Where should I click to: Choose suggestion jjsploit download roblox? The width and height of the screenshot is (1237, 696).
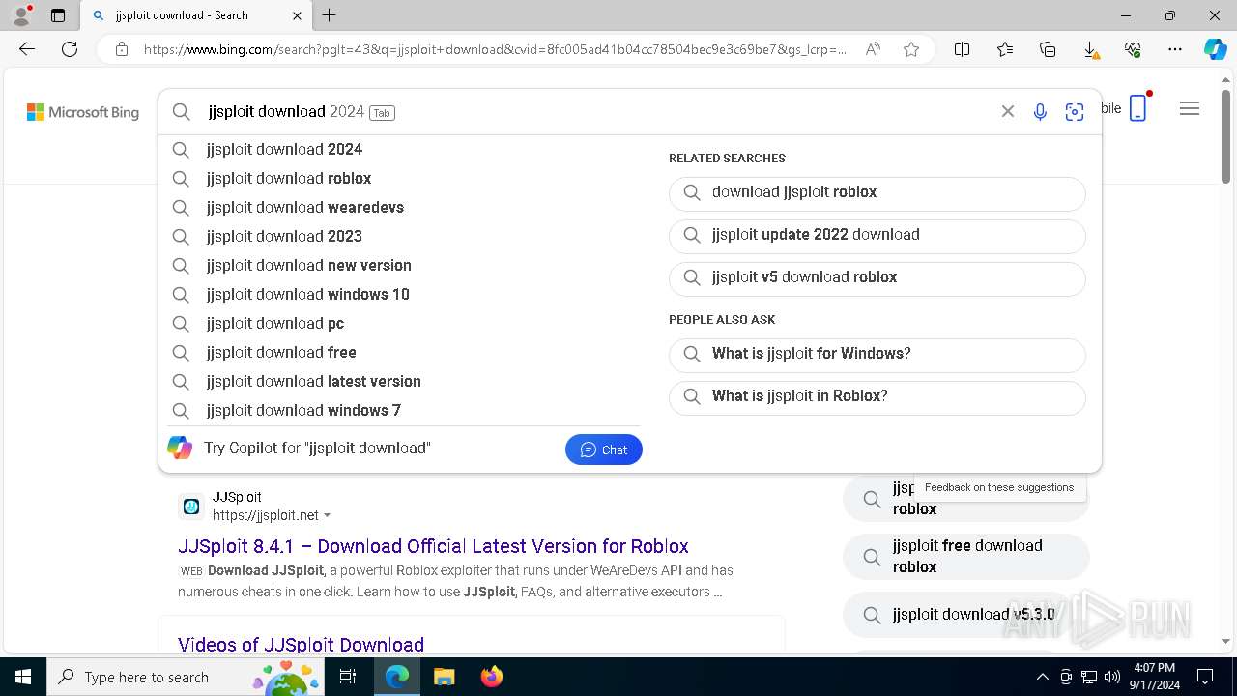[404, 178]
